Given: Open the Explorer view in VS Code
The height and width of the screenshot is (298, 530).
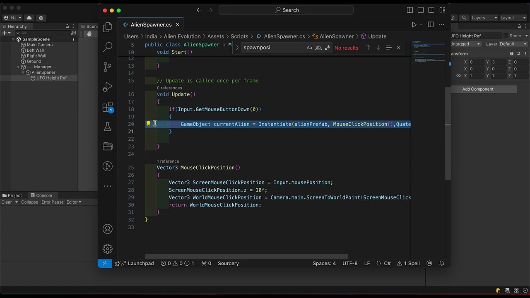Looking at the screenshot, I should pos(108,27).
